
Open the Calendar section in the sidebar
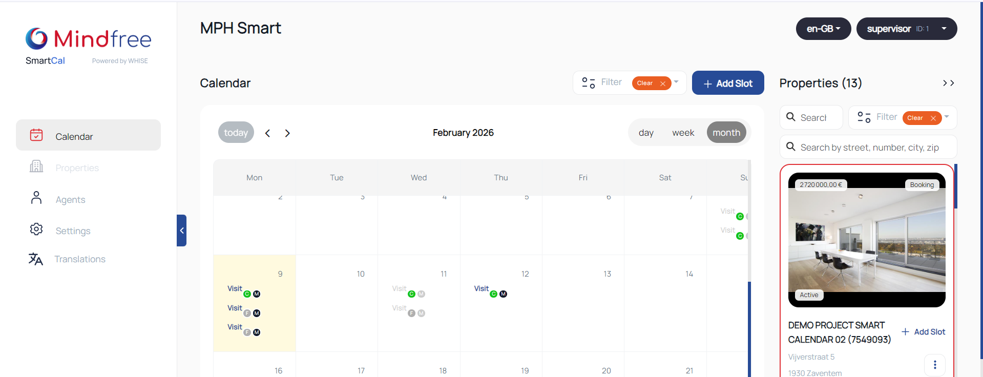click(88, 135)
